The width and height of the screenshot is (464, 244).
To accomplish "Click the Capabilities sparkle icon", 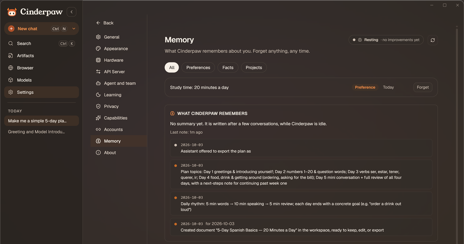I will (x=98, y=118).
